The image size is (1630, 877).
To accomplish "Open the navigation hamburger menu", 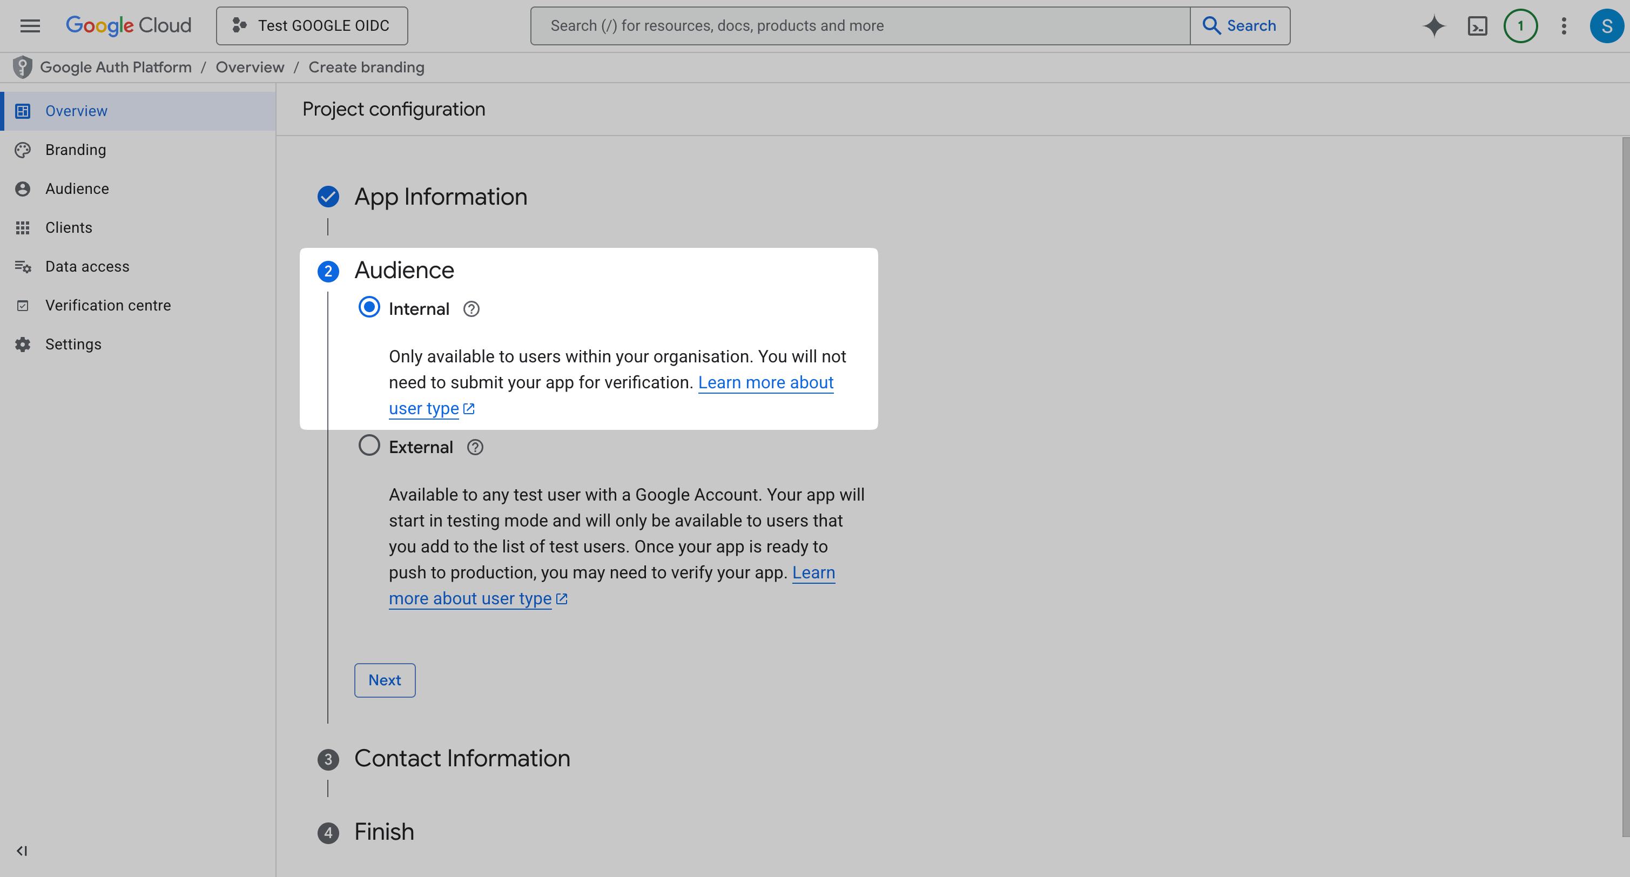I will click(29, 25).
